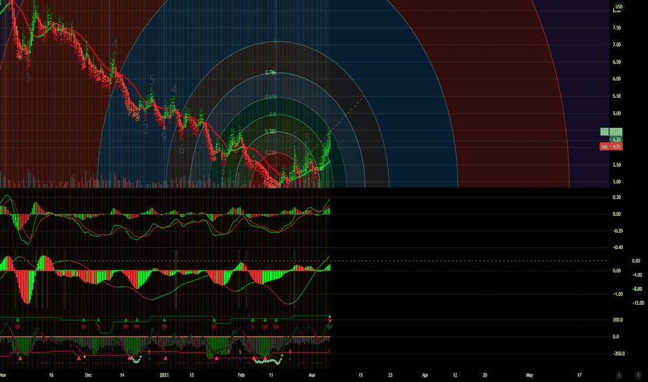Click the -200.0 oscillator scale value
This screenshot has width=648, height=382.
pos(619,354)
